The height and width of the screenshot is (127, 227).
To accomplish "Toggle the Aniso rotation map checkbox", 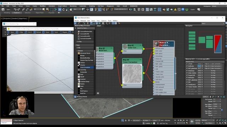I will coord(187,73).
